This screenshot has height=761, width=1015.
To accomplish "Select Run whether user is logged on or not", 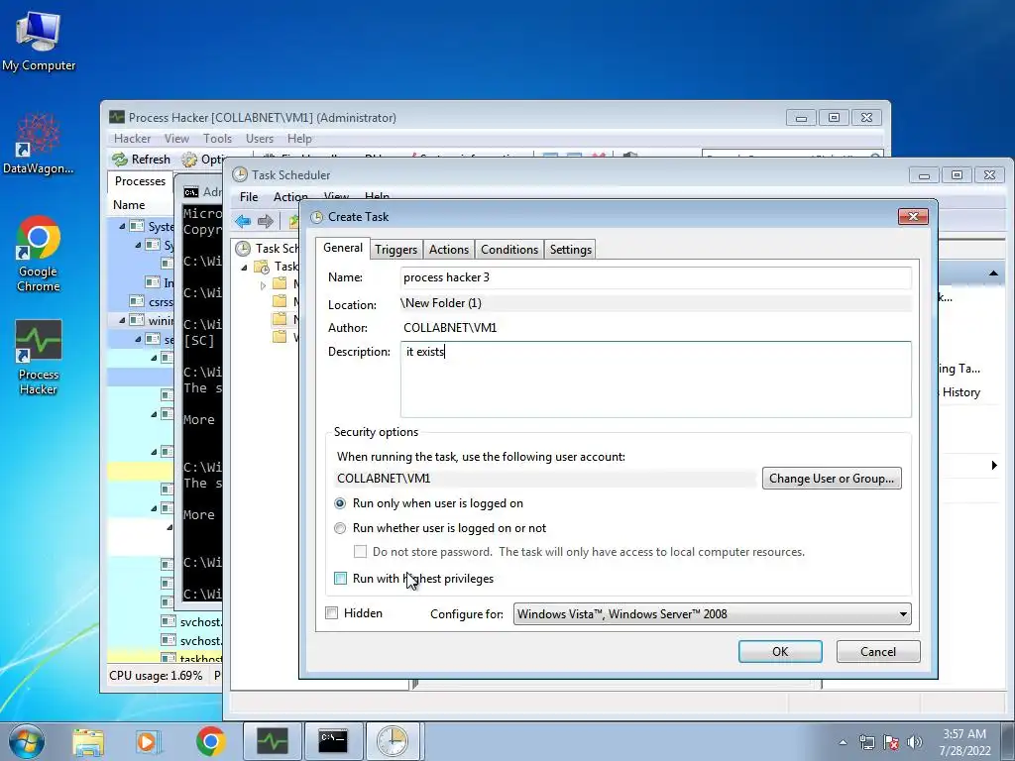I will click(x=340, y=528).
